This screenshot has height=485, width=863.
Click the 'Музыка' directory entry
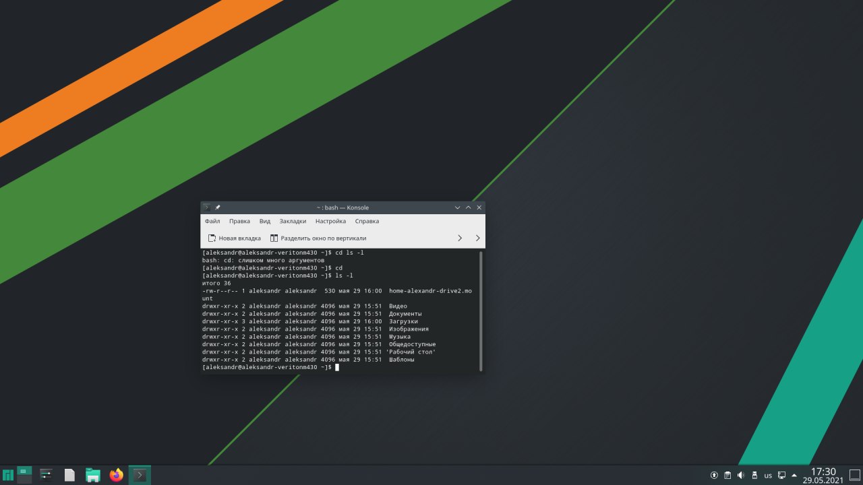(x=400, y=337)
